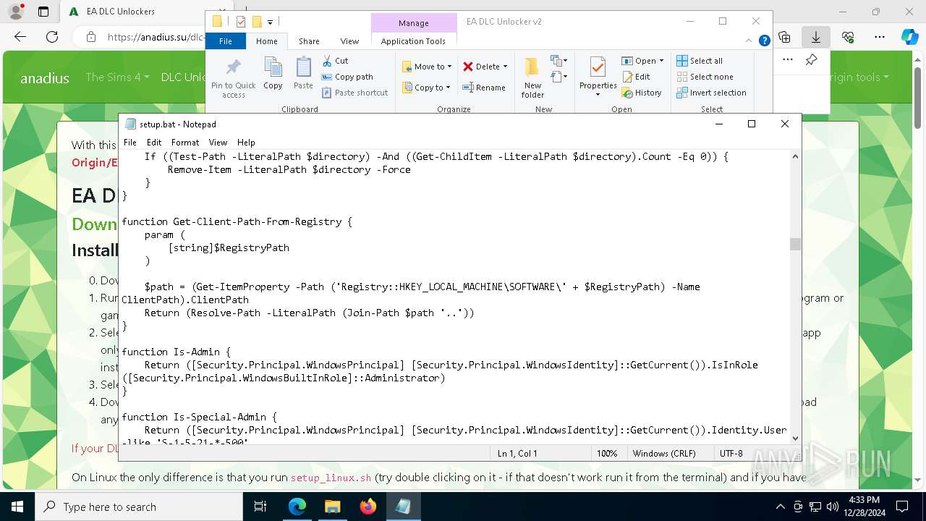Expand The Sims 4 website menu
The image size is (926, 521).
click(117, 77)
